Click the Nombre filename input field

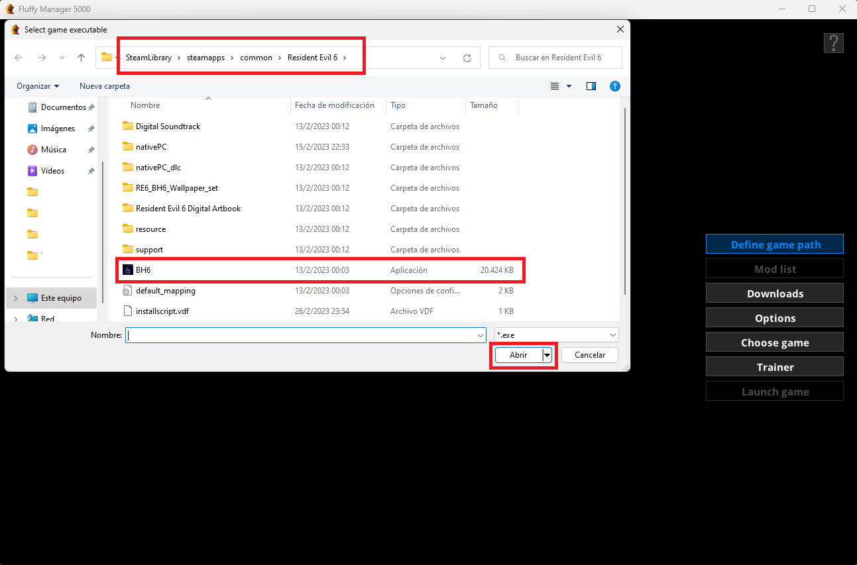(306, 335)
